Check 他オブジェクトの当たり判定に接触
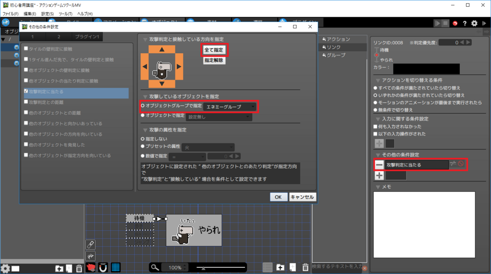This screenshot has width=491, height=274. click(x=26, y=81)
